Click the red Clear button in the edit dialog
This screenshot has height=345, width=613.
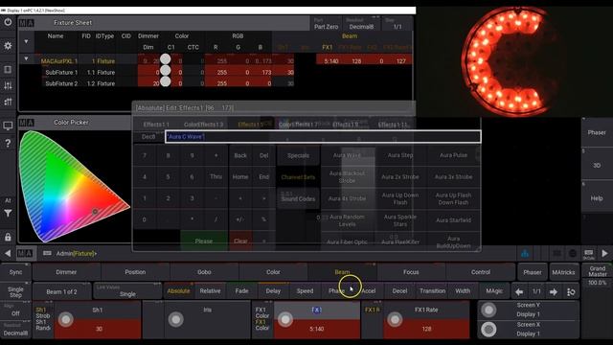pyautogui.click(x=240, y=241)
